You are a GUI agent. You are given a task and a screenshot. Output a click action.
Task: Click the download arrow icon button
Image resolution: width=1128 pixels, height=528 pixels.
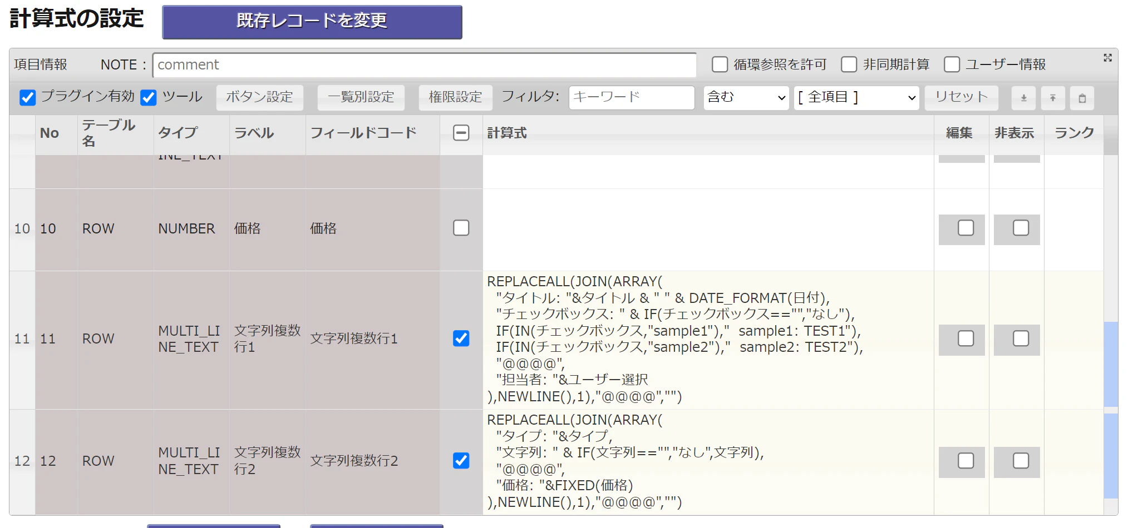1023,98
